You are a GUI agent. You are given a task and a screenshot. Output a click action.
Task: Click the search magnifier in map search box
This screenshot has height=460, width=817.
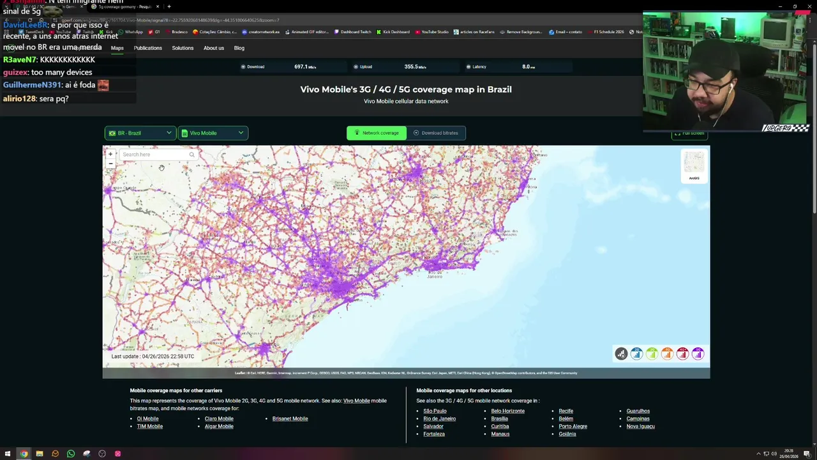(x=191, y=155)
